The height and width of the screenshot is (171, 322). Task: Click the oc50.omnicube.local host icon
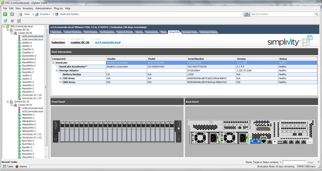(19, 108)
